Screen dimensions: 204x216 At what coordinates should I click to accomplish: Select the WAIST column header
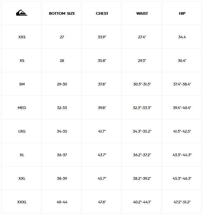pos(142,14)
